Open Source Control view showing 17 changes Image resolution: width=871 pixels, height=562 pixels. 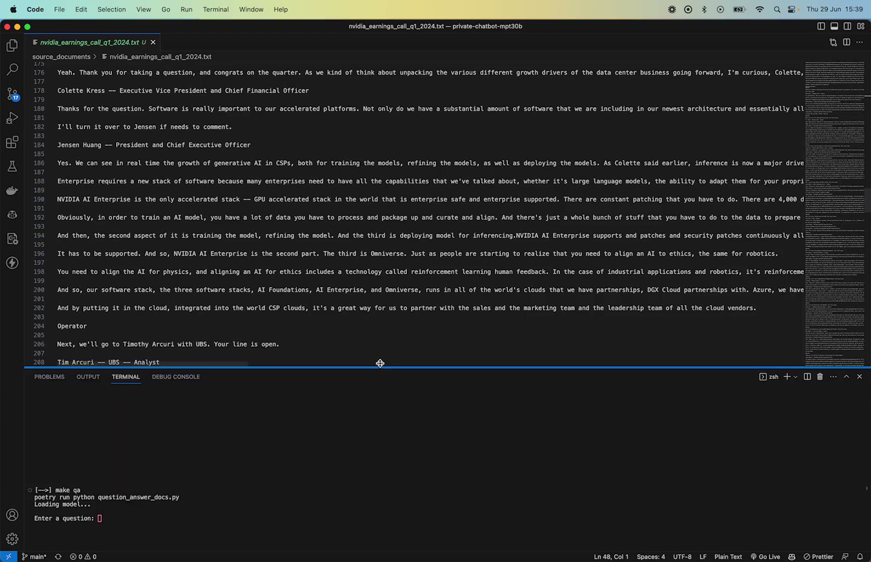tap(12, 94)
